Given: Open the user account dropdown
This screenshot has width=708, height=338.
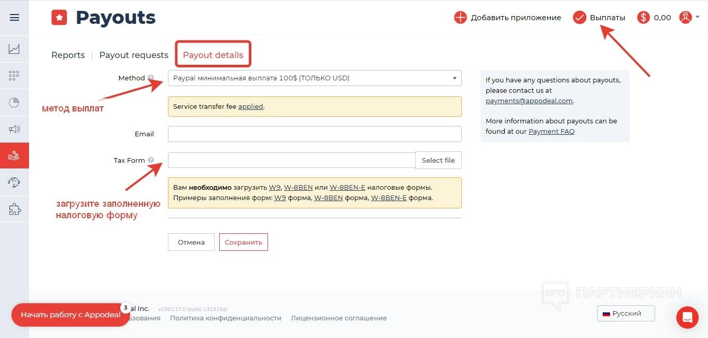Looking at the screenshot, I should coord(689,18).
